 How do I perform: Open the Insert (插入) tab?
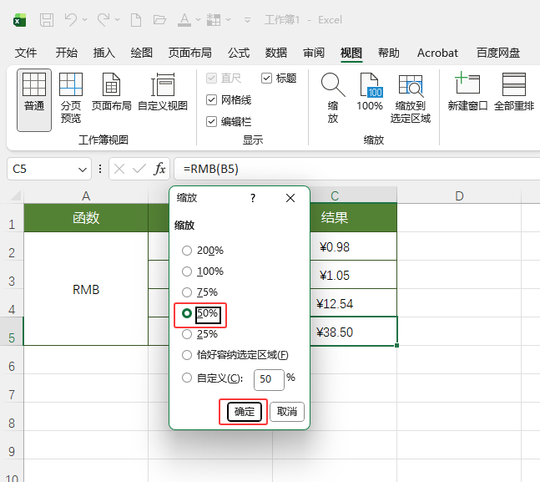point(104,53)
